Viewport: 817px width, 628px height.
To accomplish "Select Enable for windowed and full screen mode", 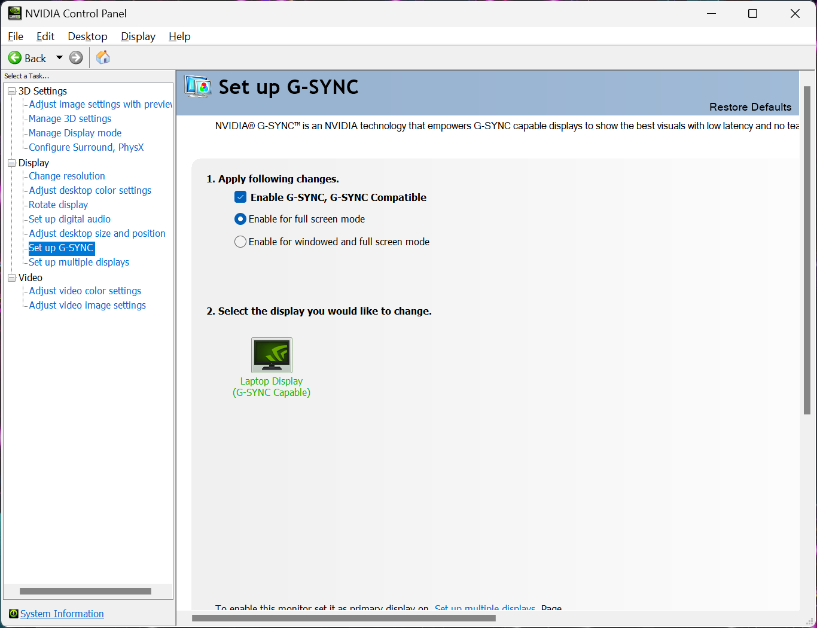I will pyautogui.click(x=240, y=242).
